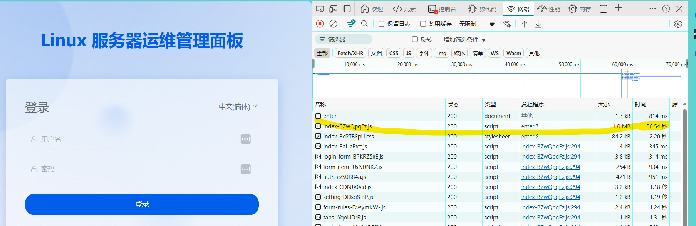Open the language dropdown 中文(简体)
This screenshot has height=226, width=696.
click(238, 107)
